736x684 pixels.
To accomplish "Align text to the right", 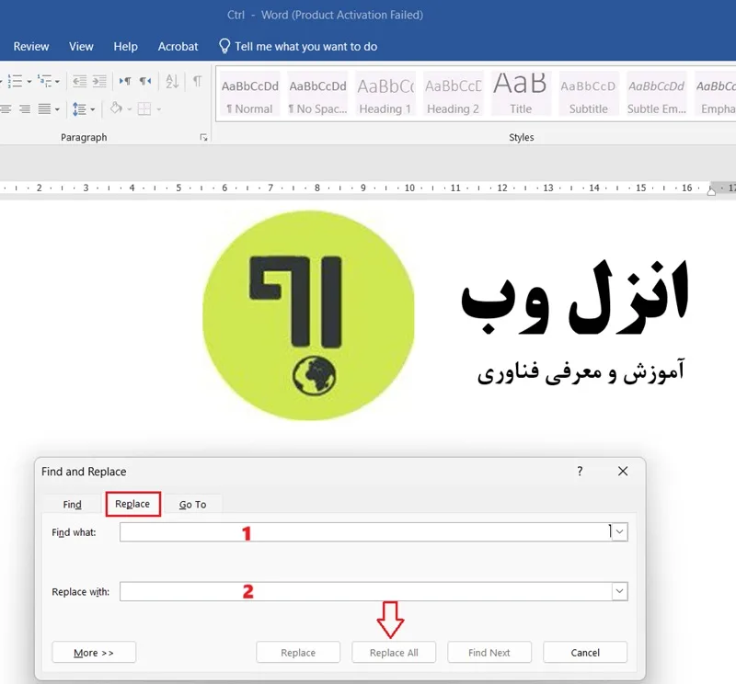I will coord(25,109).
